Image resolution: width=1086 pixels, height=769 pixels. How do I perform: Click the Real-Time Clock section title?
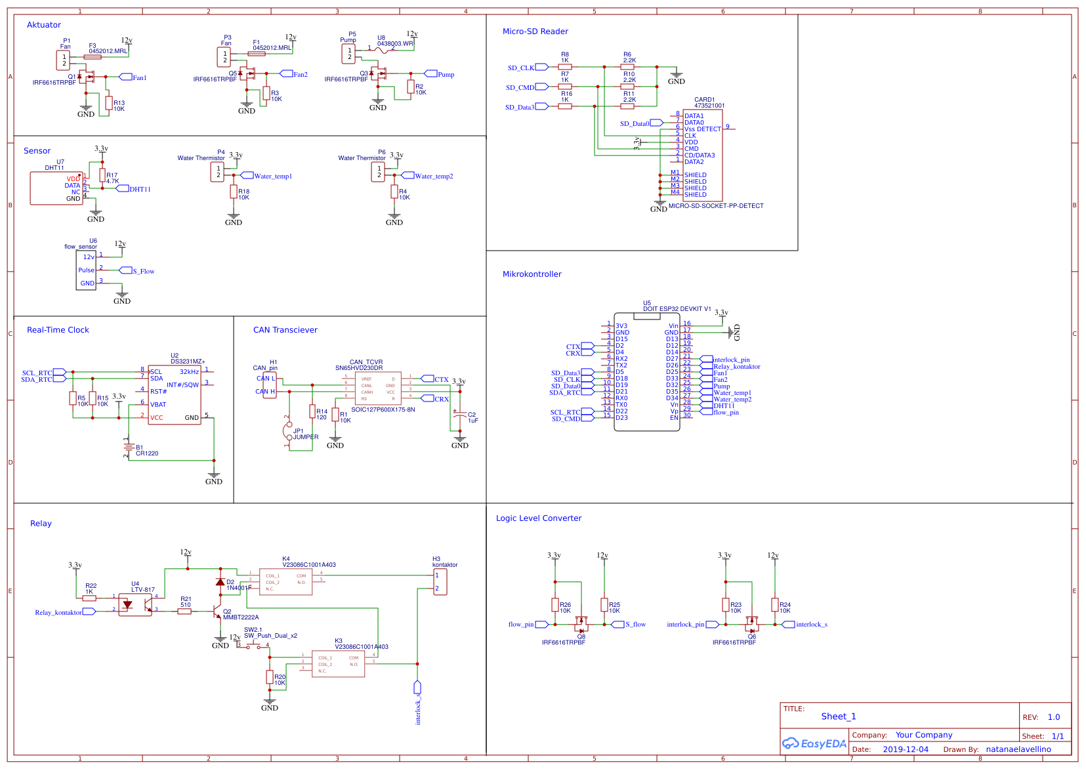click(x=57, y=329)
